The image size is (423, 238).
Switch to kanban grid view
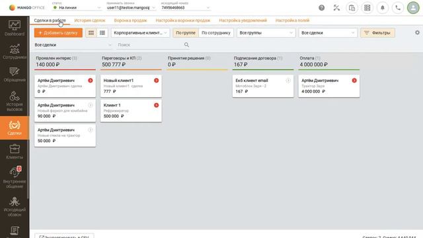tap(91, 32)
